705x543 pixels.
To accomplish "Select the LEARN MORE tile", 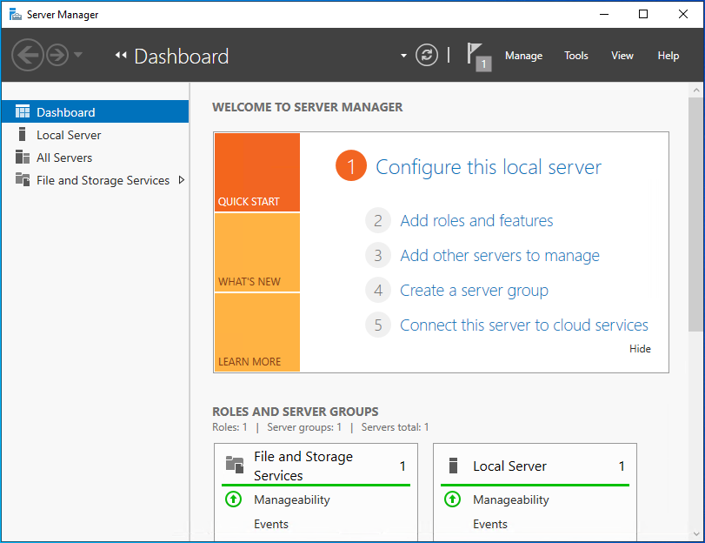I will click(257, 332).
